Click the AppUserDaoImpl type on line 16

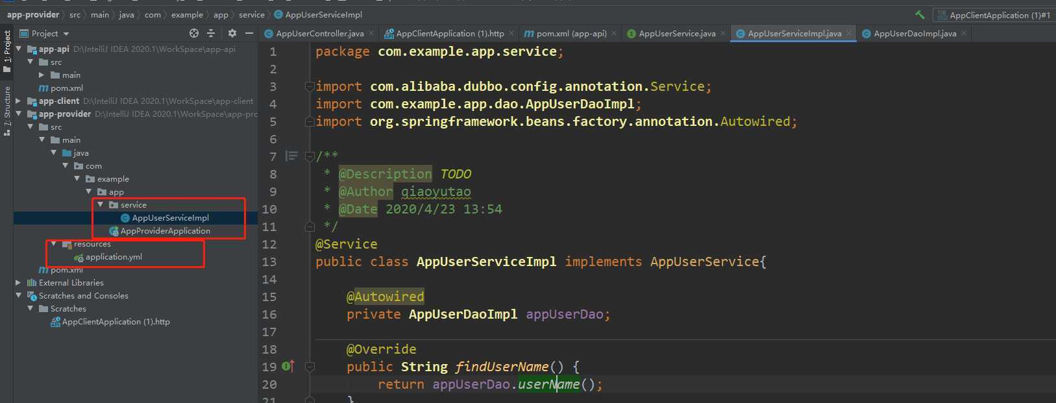point(463,314)
